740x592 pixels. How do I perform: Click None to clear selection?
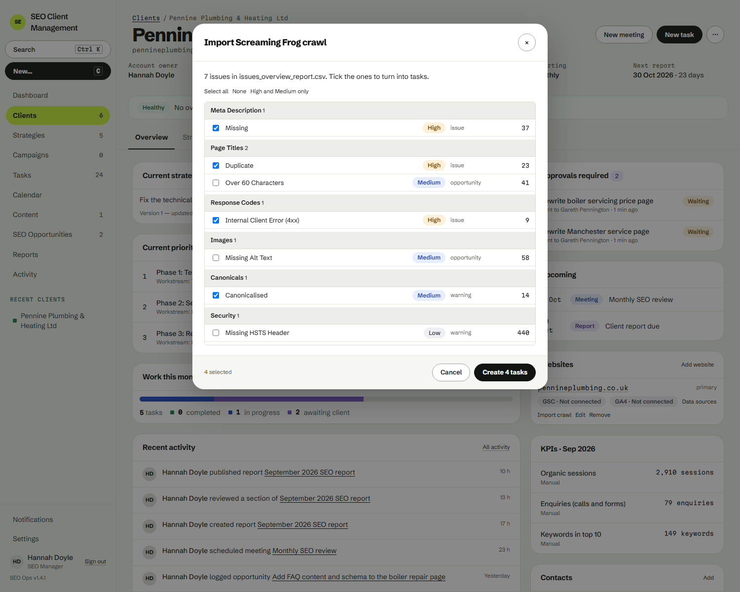click(x=239, y=91)
